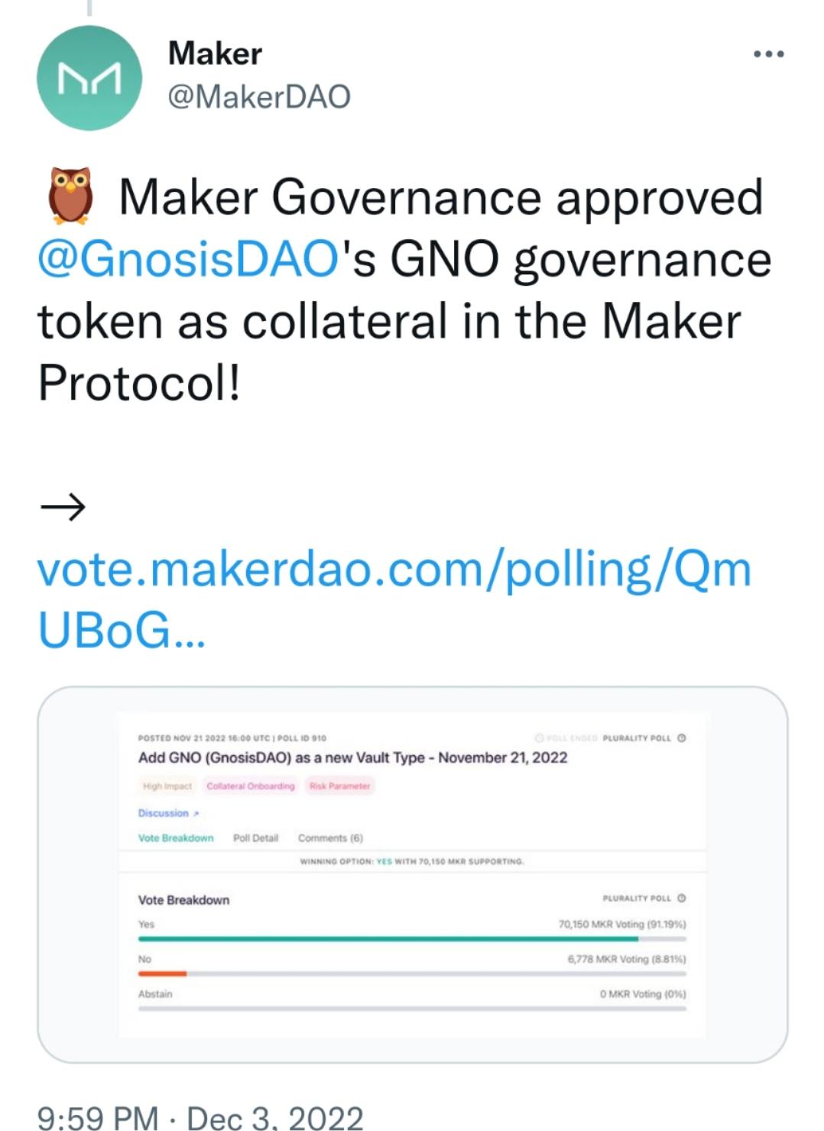Expand the winning option summary bar
Image resolution: width=824 pixels, height=1131 pixels.
pos(412,860)
